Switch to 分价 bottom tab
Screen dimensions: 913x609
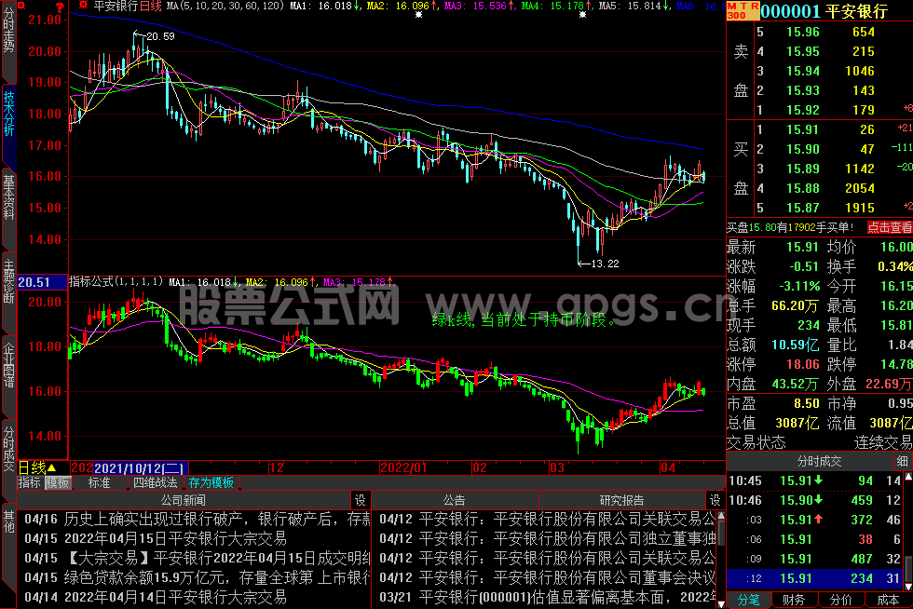(x=840, y=601)
